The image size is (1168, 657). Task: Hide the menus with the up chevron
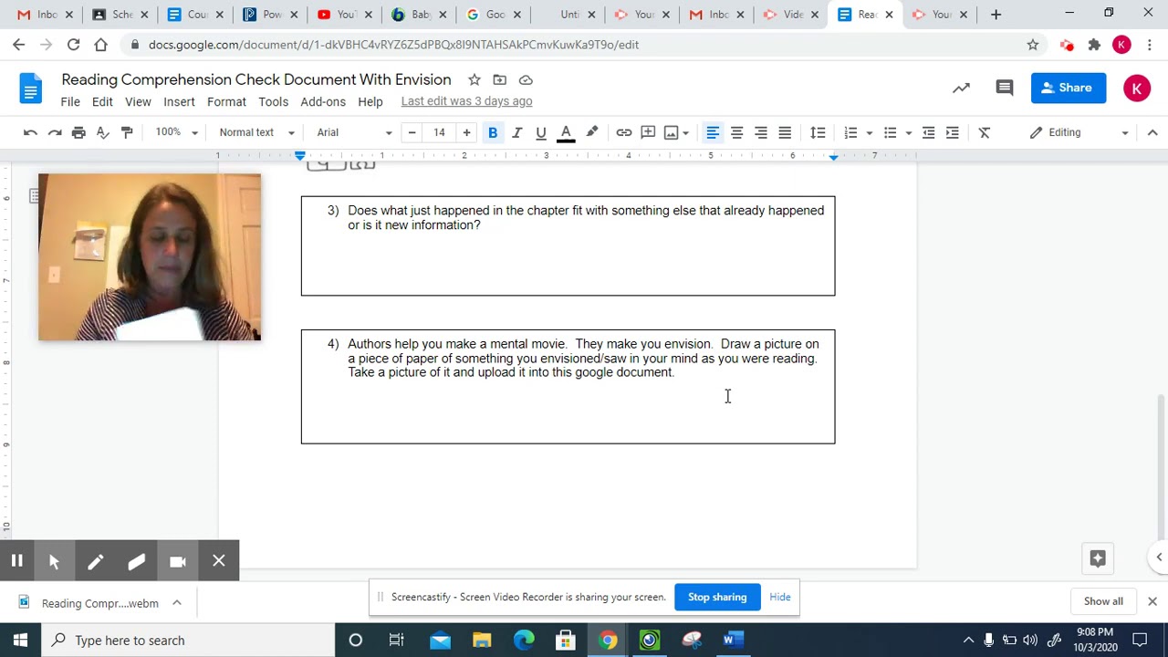click(x=1152, y=132)
